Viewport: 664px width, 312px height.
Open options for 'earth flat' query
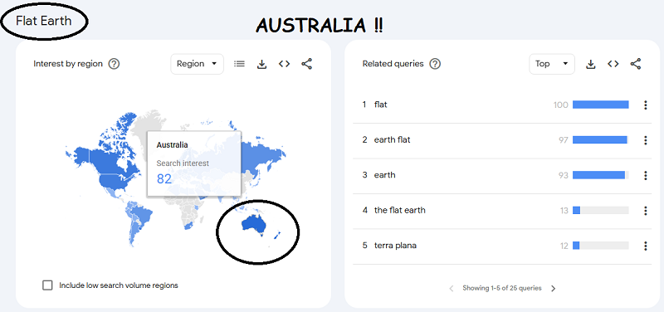point(646,140)
